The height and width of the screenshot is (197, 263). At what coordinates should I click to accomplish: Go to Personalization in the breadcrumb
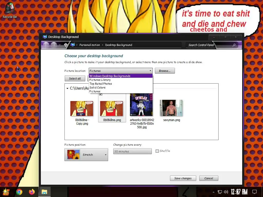click(90, 45)
